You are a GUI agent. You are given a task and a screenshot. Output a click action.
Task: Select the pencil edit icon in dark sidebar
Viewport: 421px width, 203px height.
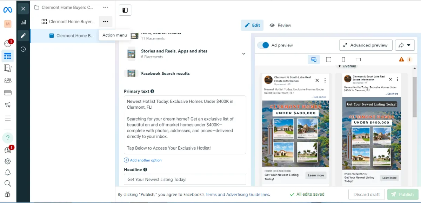click(x=23, y=35)
